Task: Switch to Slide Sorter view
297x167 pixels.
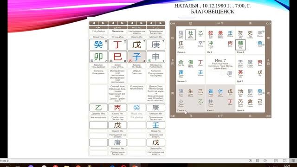Action: tap(284, 161)
